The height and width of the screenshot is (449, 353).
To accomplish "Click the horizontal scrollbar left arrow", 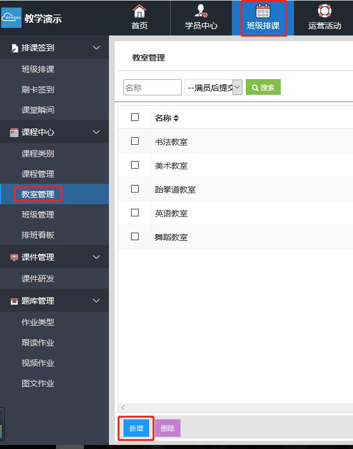I will [x=123, y=408].
